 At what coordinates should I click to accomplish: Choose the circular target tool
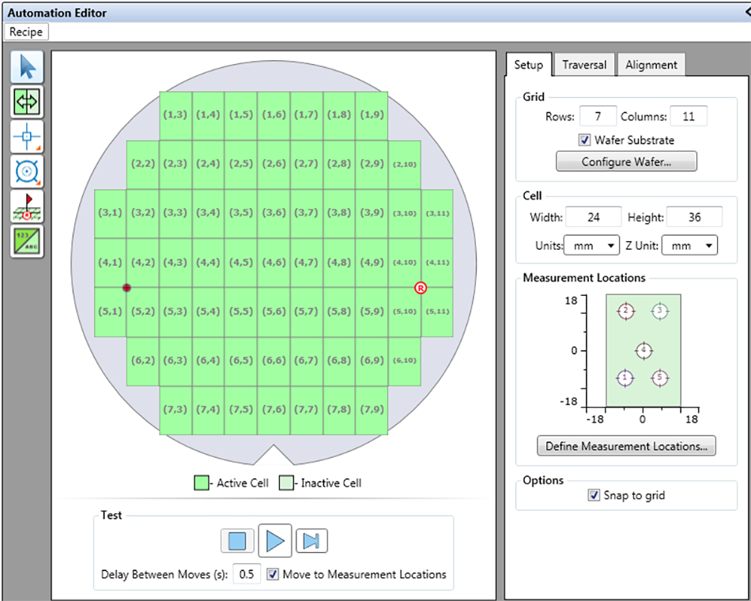click(27, 171)
